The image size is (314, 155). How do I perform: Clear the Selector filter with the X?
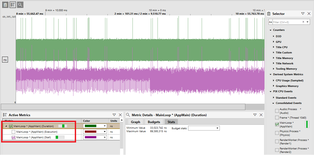pyautogui.click(x=303, y=22)
